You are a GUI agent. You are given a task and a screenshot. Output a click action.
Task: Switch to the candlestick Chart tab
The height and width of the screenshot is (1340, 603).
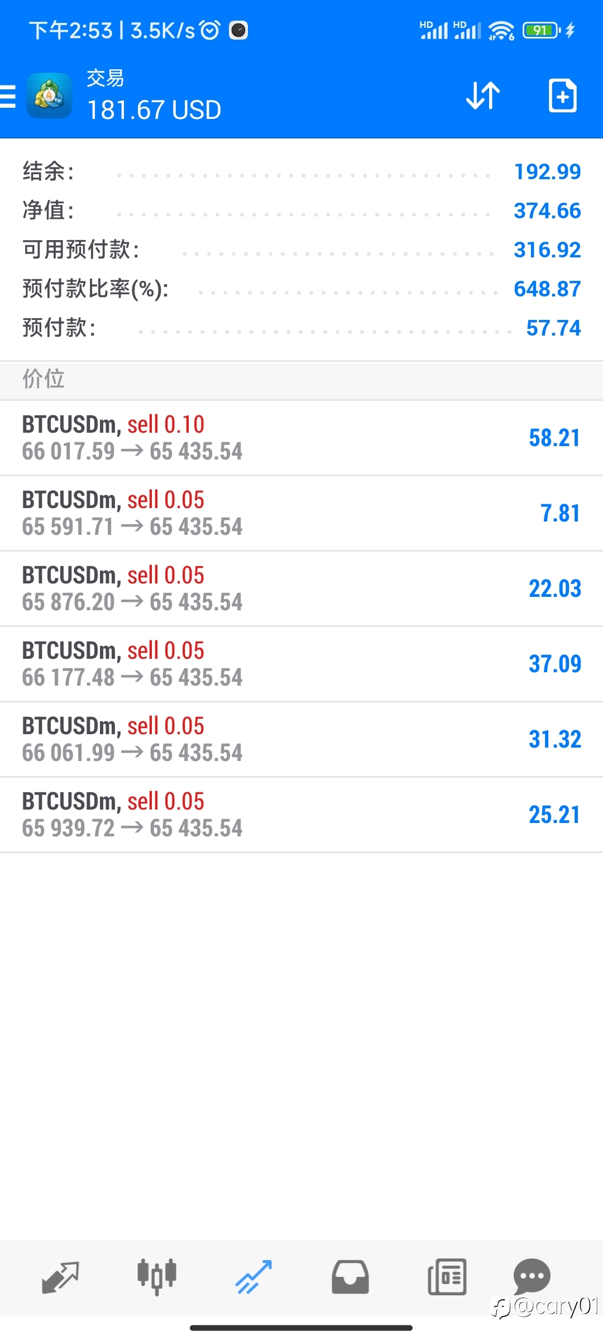click(157, 1277)
